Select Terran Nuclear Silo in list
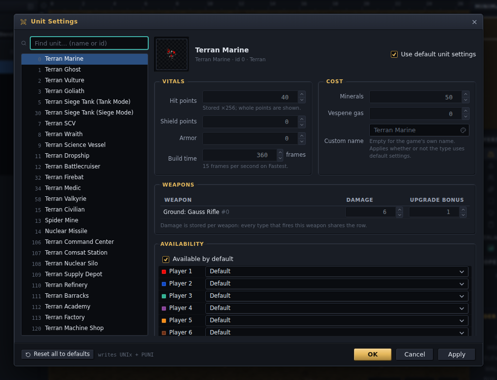 click(x=85, y=263)
